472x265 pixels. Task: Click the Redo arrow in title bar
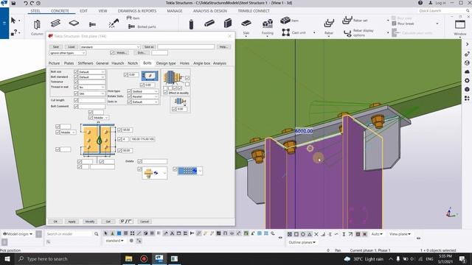[32, 3]
